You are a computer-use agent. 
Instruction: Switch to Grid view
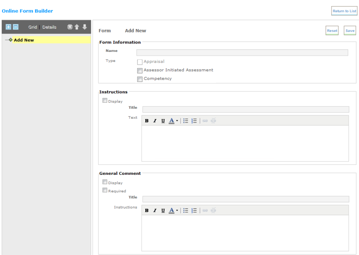(x=32, y=27)
